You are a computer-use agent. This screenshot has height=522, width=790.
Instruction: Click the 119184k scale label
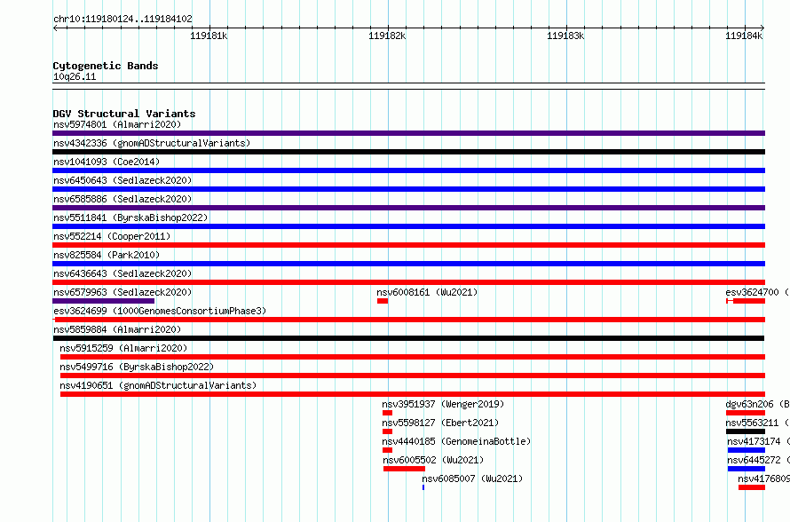[744, 36]
